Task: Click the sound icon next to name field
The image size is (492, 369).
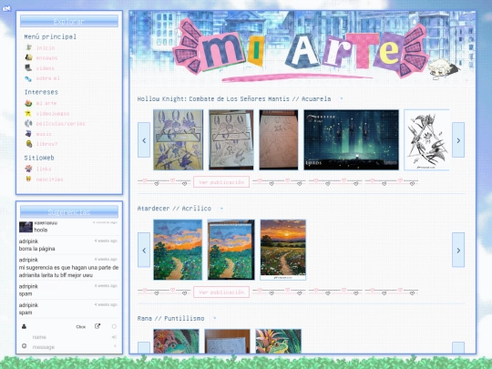Action: click(114, 337)
